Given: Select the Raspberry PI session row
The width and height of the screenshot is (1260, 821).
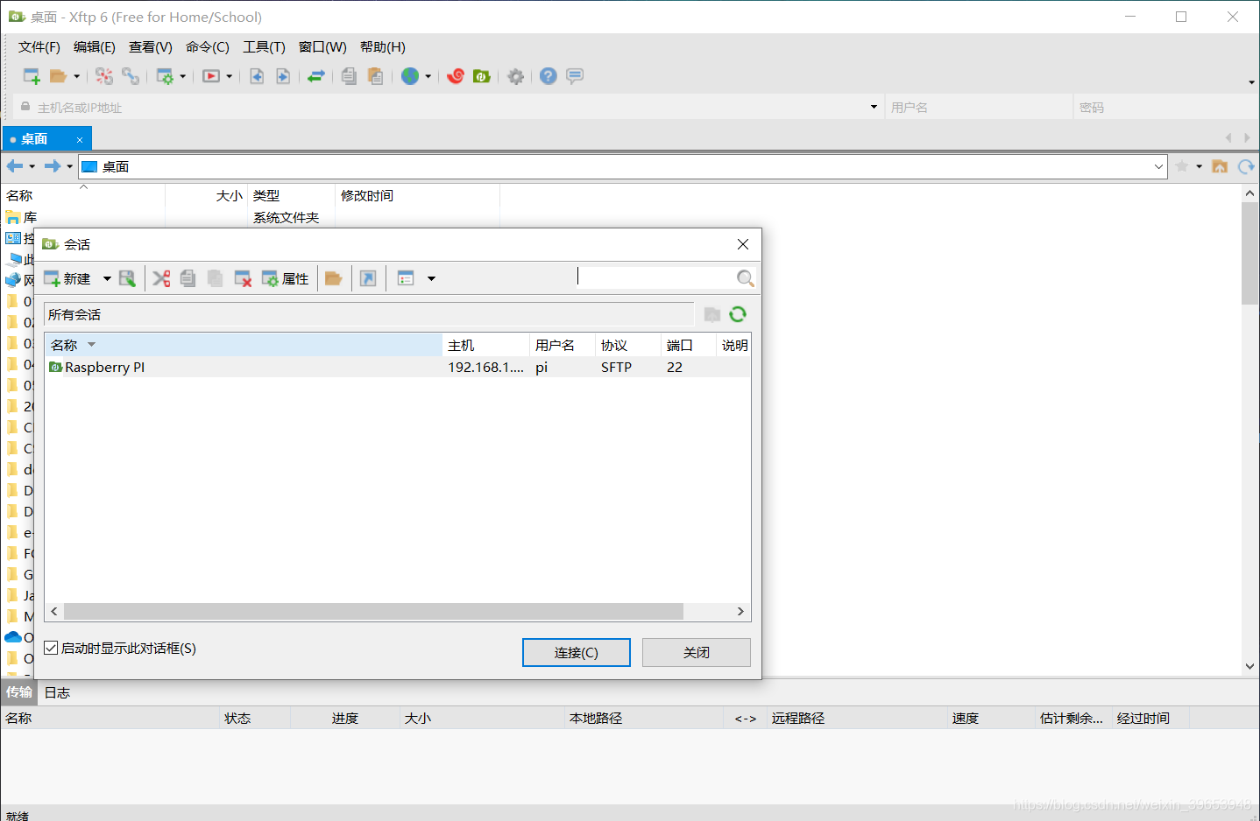Looking at the screenshot, I should [x=398, y=367].
